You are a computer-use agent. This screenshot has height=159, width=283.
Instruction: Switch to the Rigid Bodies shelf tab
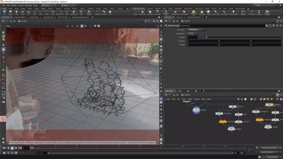[x=178, y=8]
